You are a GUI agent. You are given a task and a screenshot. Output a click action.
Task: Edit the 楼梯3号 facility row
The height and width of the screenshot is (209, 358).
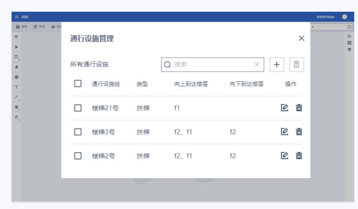[285, 132]
